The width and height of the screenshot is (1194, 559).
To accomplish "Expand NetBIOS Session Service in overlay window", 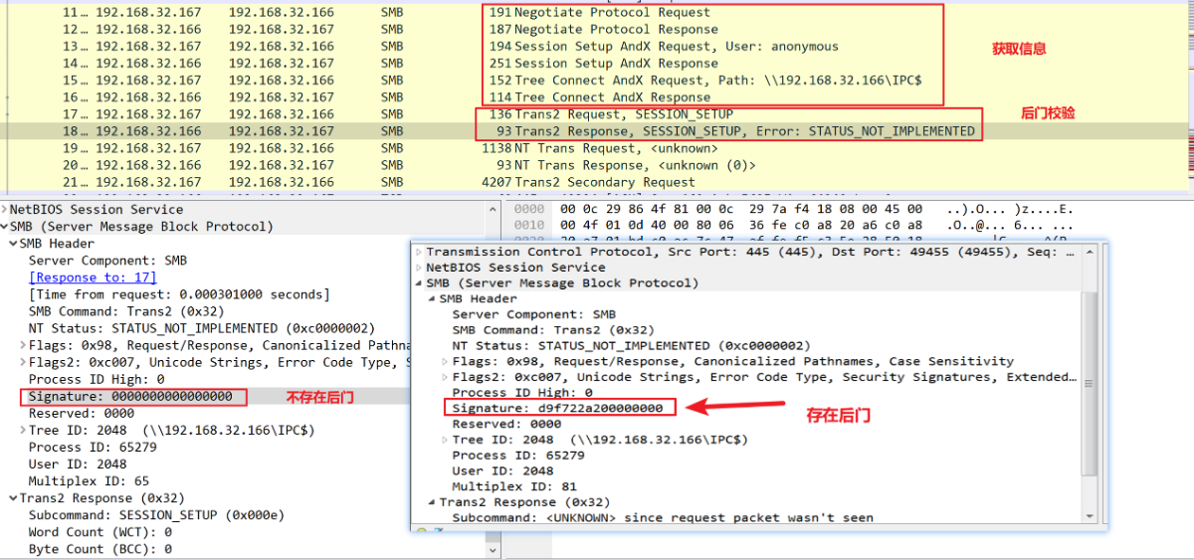I will click(x=419, y=268).
